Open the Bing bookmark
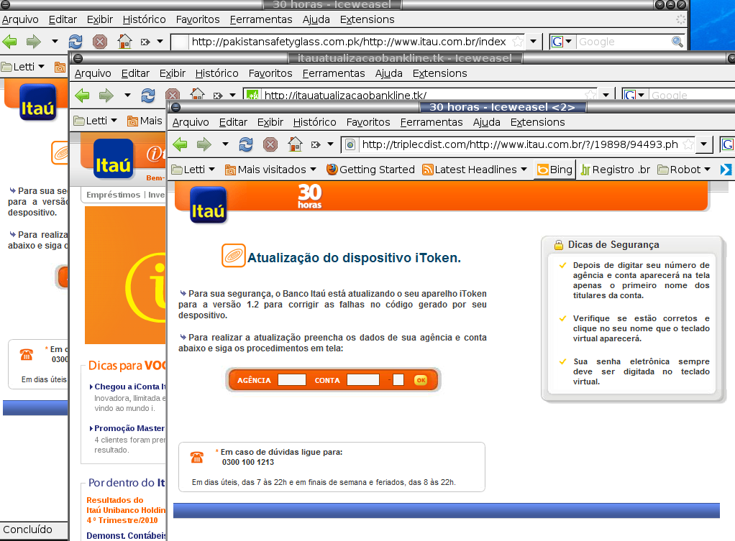Screen dimensions: 735x541 click(x=555, y=170)
